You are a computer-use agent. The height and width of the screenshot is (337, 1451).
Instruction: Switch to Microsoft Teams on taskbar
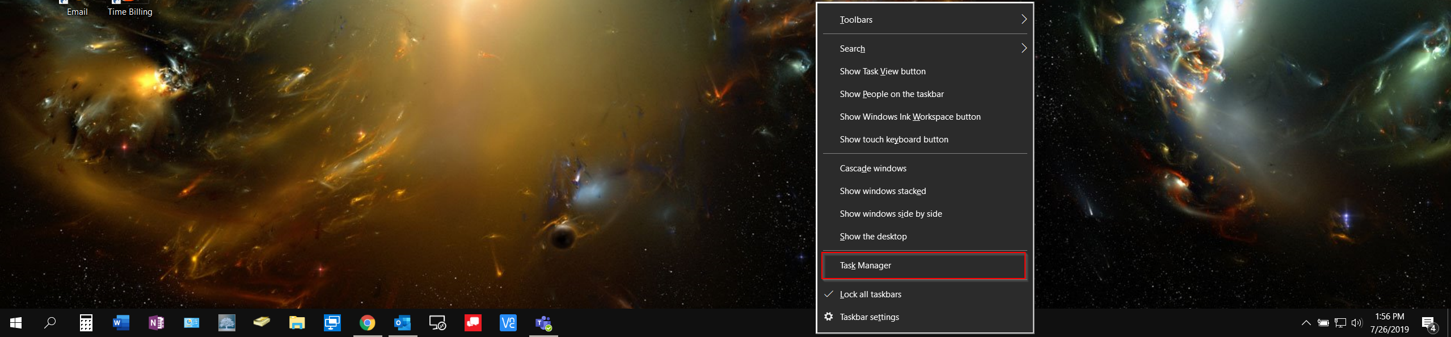pos(543,323)
